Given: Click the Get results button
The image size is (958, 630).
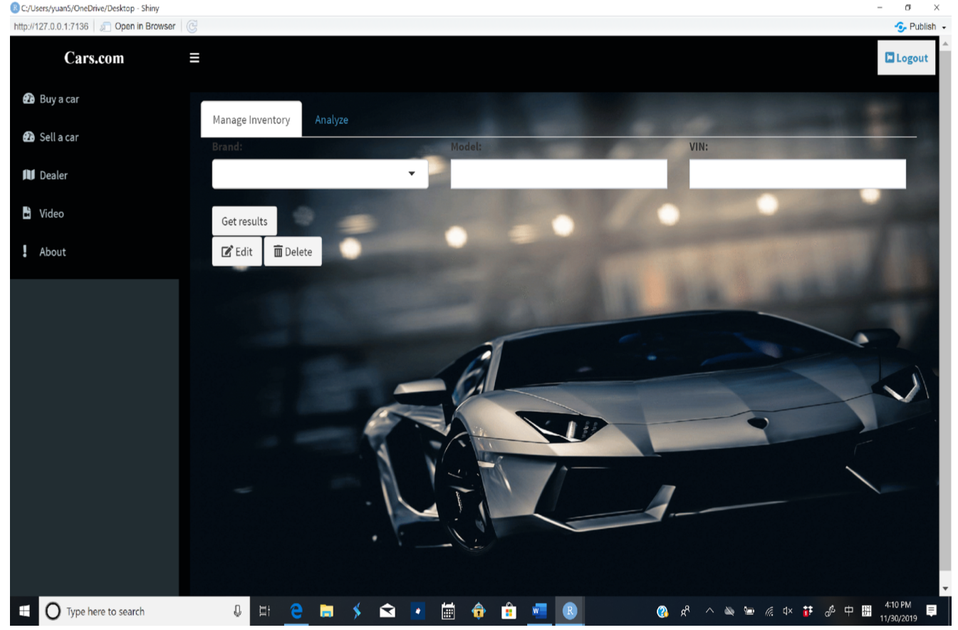Looking at the screenshot, I should [x=244, y=221].
